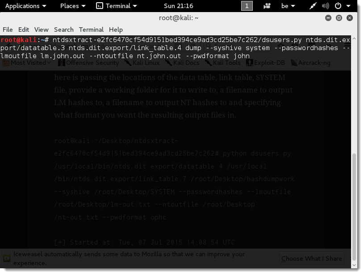Open the Search menu
The width and height of the screenshot is (364, 275).
pyautogui.click(x=63, y=30)
